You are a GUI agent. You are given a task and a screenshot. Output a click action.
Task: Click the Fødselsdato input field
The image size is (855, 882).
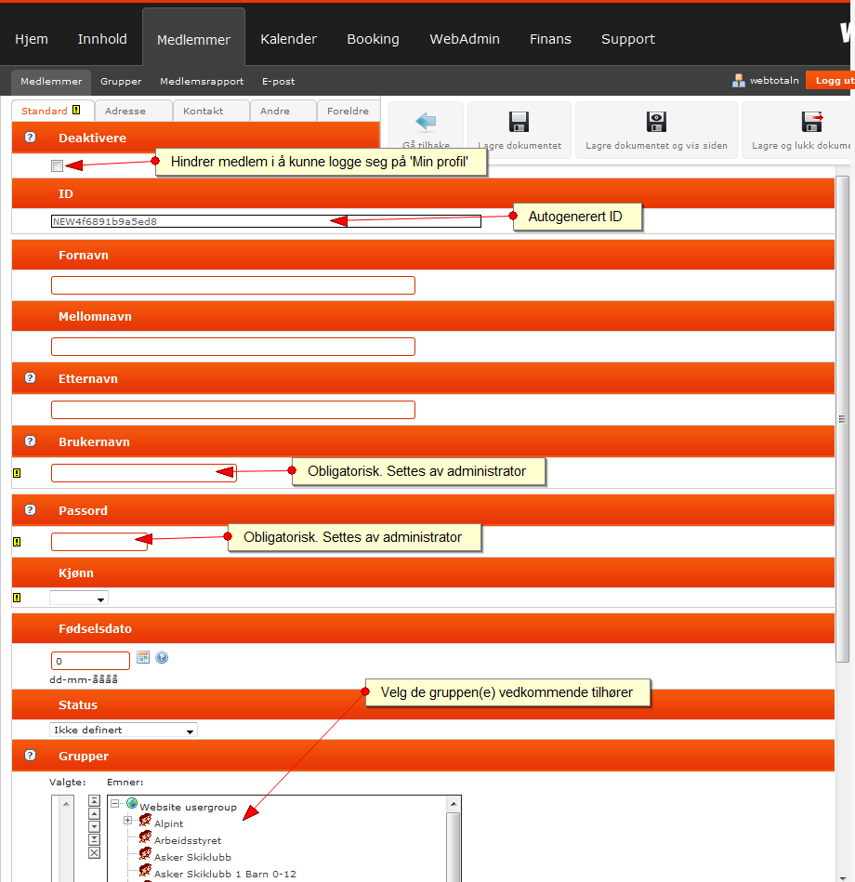[90, 661]
